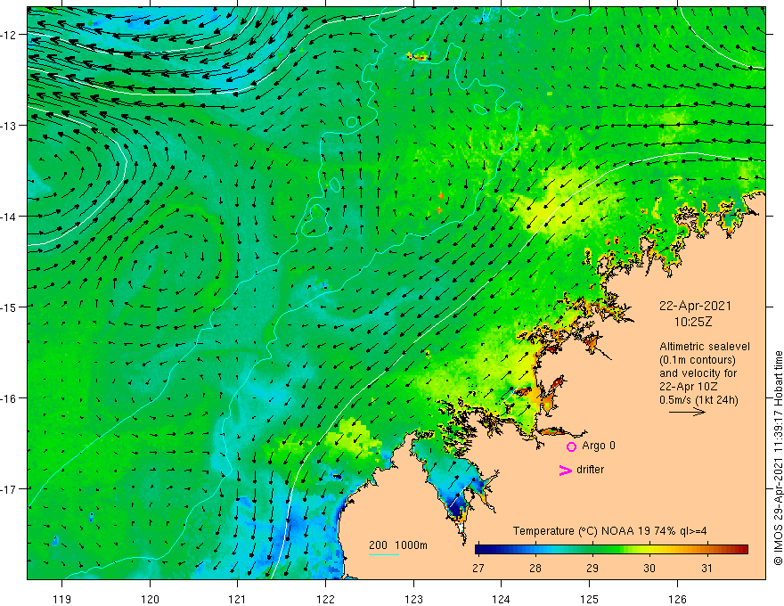The height and width of the screenshot is (606, 784).
Task: Click the magenta drifter arrow symbol
Action: point(565,471)
